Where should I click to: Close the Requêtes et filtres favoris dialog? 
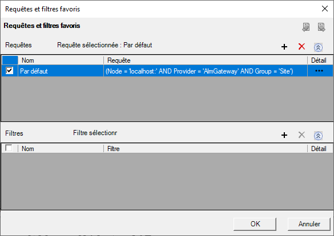325,9
